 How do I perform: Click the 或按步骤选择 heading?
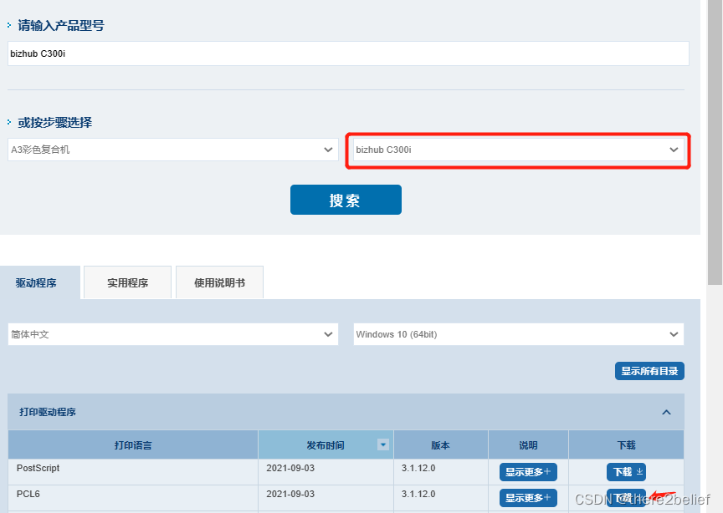55,123
